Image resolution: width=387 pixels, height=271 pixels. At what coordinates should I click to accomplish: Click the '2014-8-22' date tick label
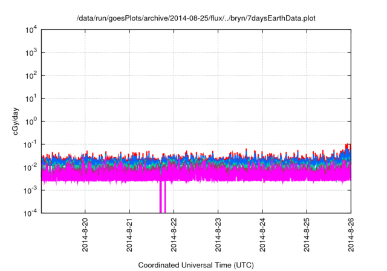(x=174, y=235)
